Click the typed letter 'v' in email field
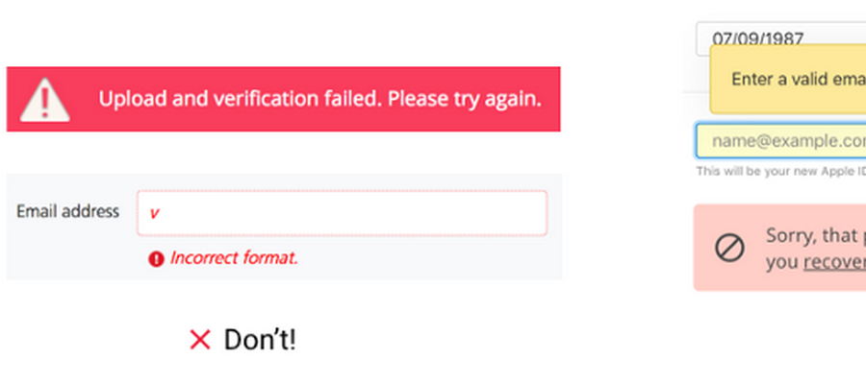866x384 pixels. [x=153, y=213]
